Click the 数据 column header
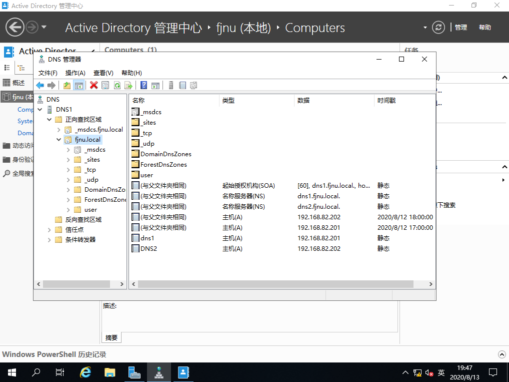 334,101
